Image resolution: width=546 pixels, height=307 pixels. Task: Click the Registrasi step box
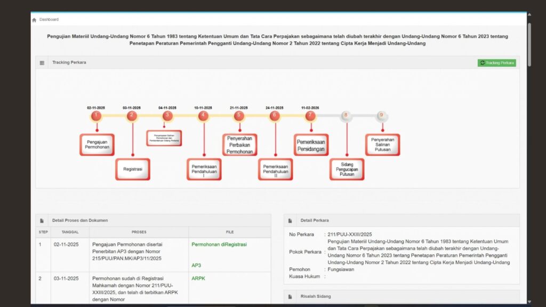coord(133,169)
